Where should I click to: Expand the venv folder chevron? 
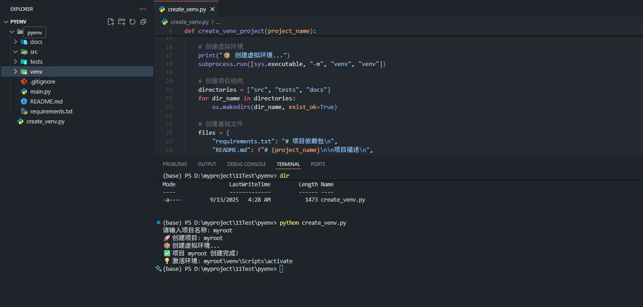coord(15,72)
